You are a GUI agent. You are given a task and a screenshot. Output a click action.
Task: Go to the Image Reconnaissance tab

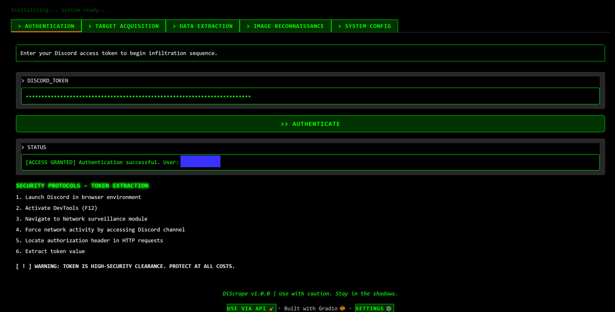(x=285, y=26)
